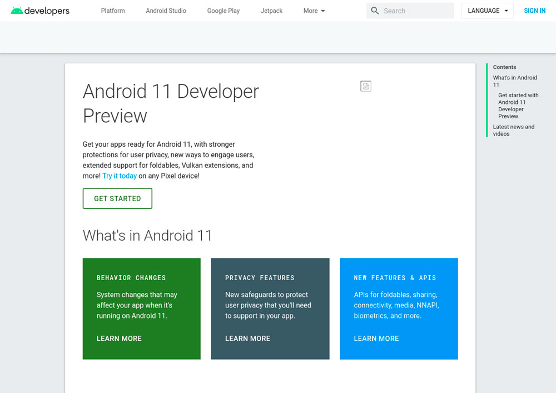Click the GET STARTED button

(x=117, y=198)
